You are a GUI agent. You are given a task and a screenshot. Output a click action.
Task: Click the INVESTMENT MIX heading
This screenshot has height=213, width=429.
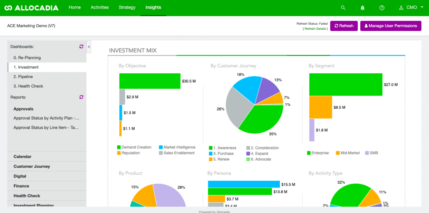[133, 51]
